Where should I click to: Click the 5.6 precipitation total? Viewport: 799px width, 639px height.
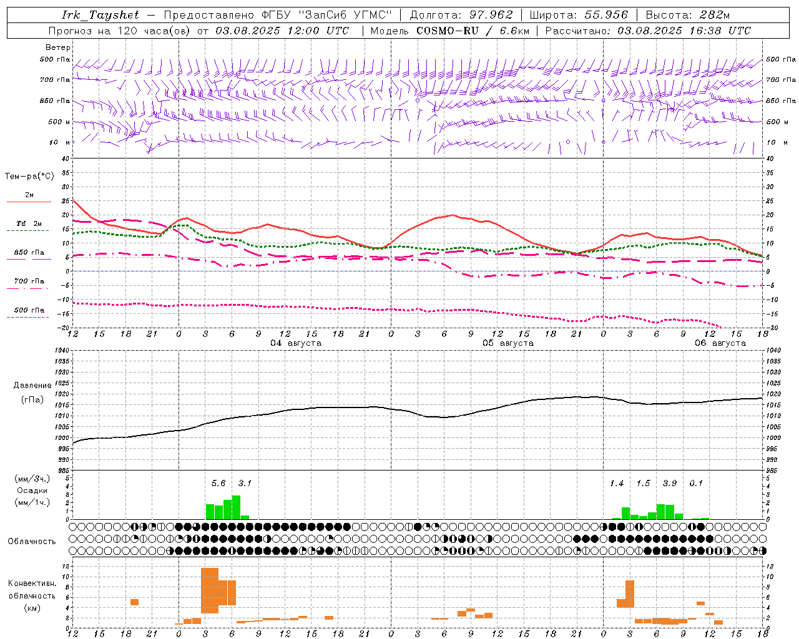(218, 484)
